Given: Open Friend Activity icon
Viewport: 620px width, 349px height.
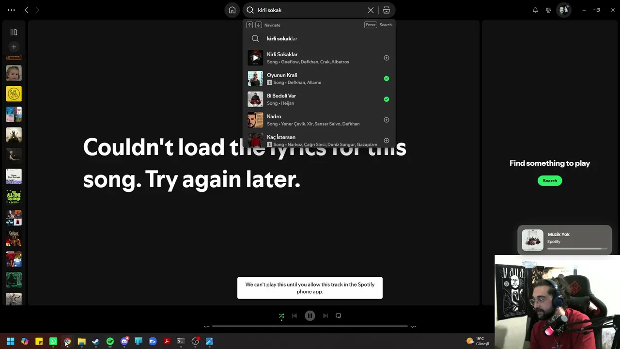Looking at the screenshot, I should tap(548, 10).
